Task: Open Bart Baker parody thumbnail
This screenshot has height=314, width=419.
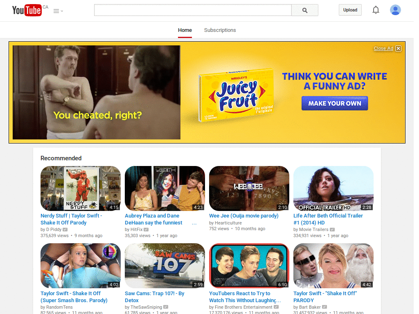Action: click(x=333, y=266)
